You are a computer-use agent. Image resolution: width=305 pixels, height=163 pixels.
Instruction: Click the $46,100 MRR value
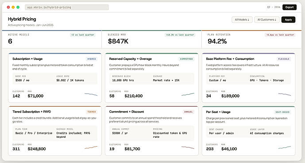click(x=229, y=149)
